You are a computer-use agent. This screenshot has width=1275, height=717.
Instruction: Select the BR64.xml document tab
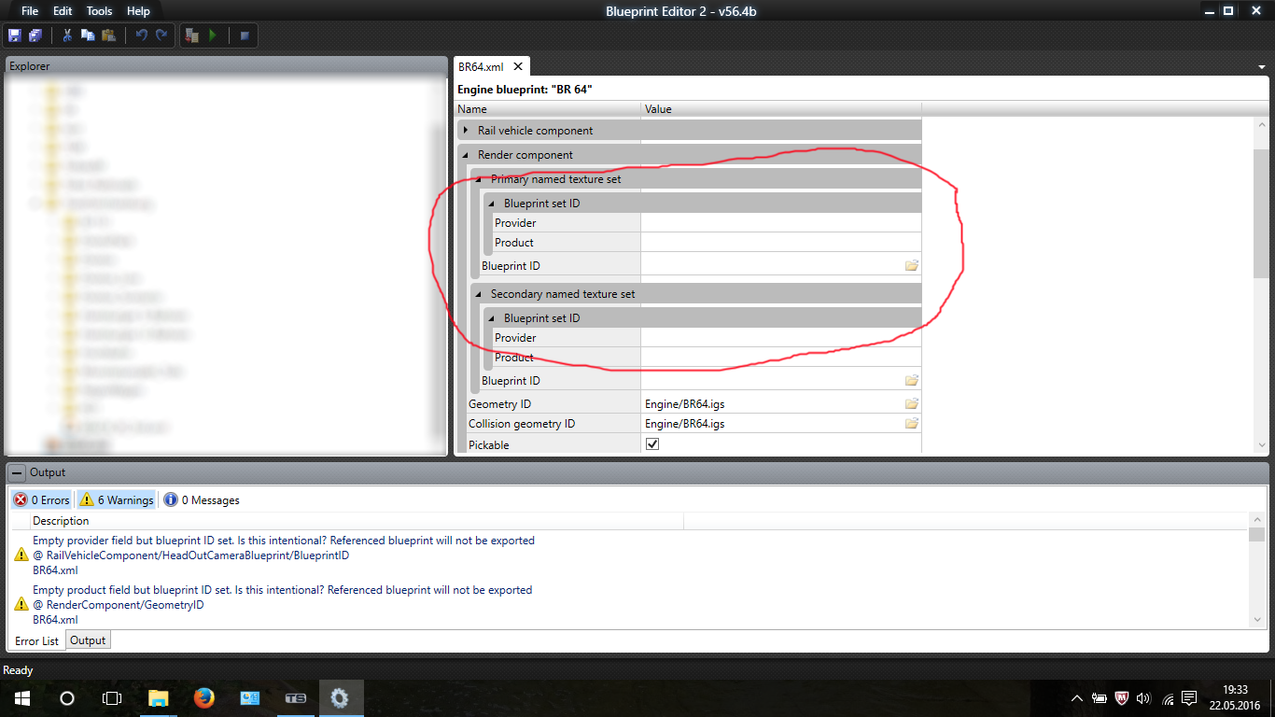481,67
